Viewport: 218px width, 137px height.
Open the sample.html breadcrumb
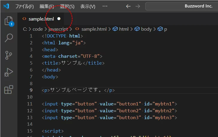pos(91,29)
